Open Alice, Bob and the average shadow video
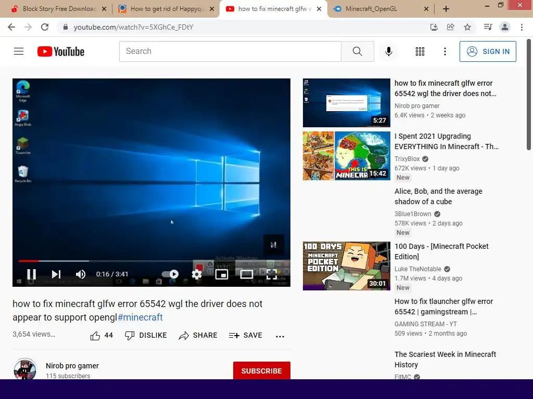 [438, 196]
